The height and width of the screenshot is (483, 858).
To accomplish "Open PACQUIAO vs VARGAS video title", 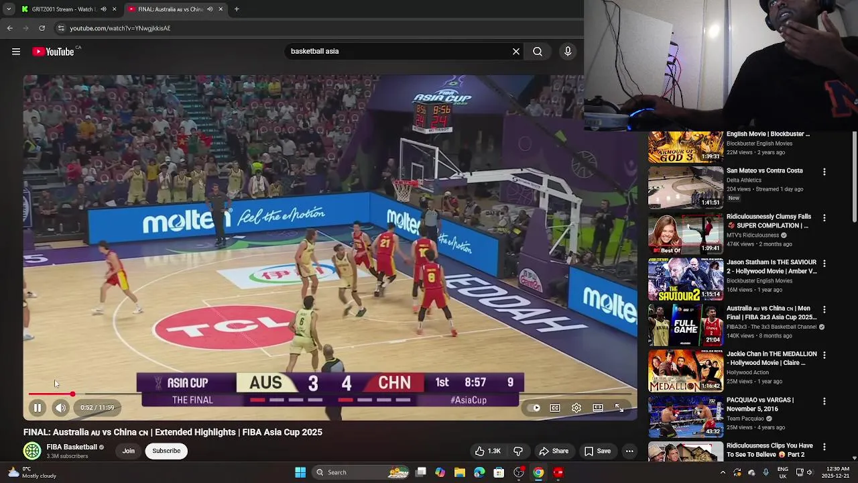I will 760,405.
